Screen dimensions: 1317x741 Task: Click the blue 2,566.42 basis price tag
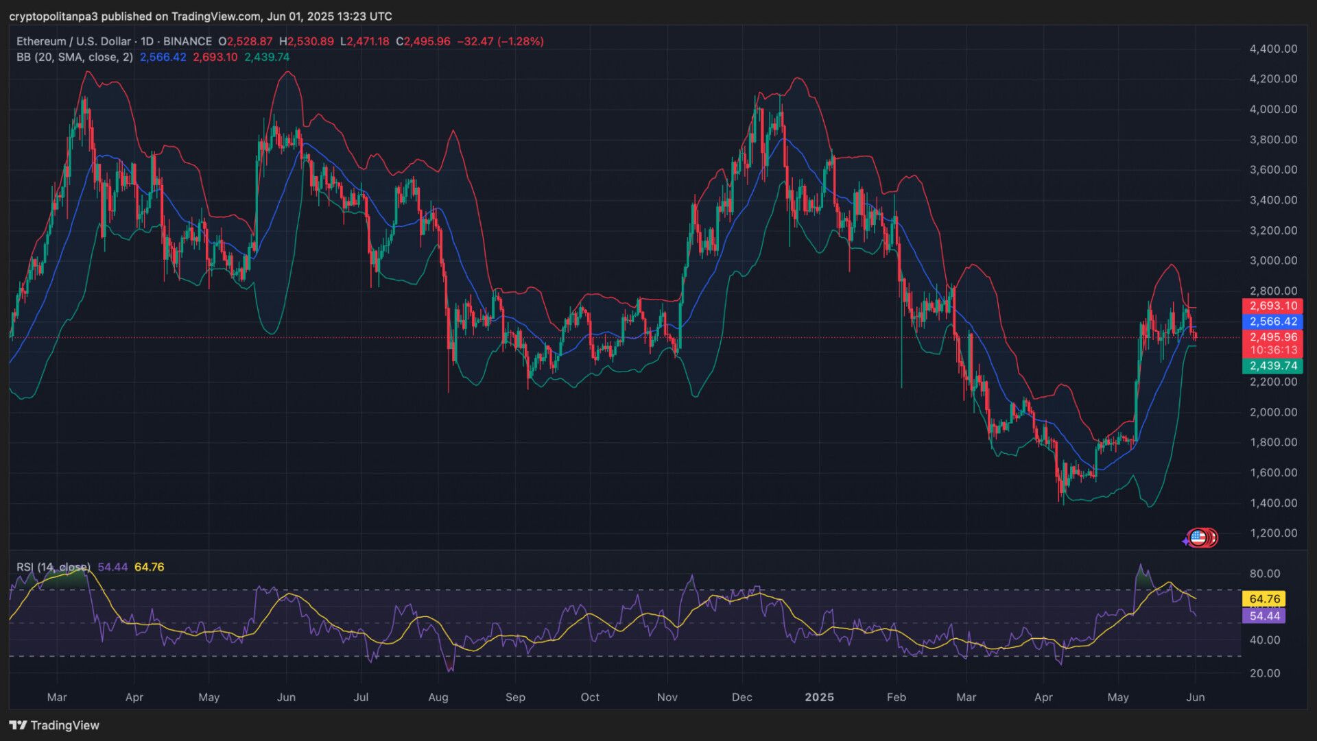(1272, 321)
